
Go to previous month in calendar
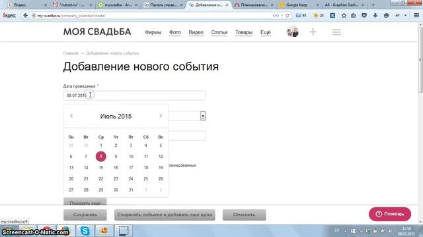click(71, 116)
